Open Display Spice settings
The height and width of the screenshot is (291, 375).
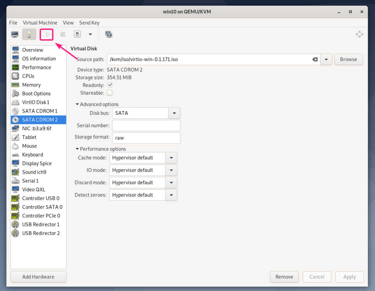tap(38, 163)
